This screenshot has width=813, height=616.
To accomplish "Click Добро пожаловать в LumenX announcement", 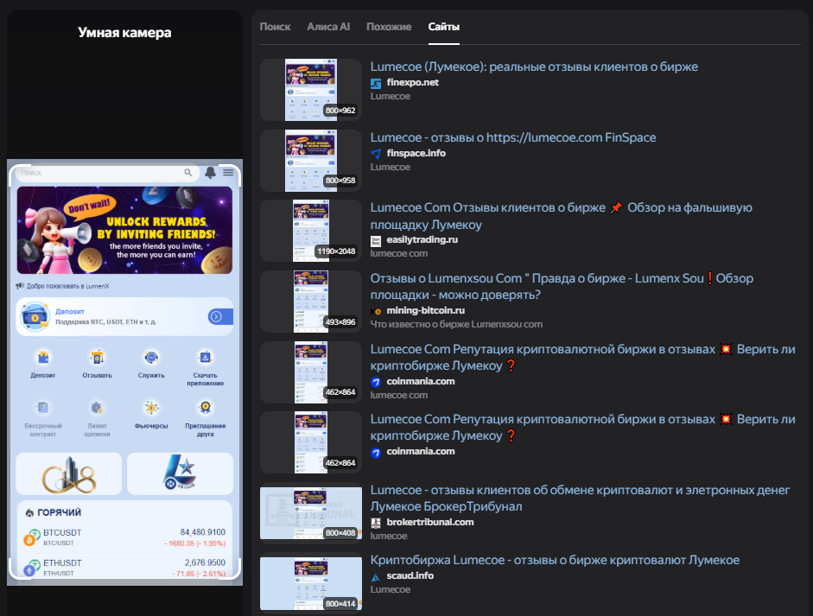I will coord(68,286).
